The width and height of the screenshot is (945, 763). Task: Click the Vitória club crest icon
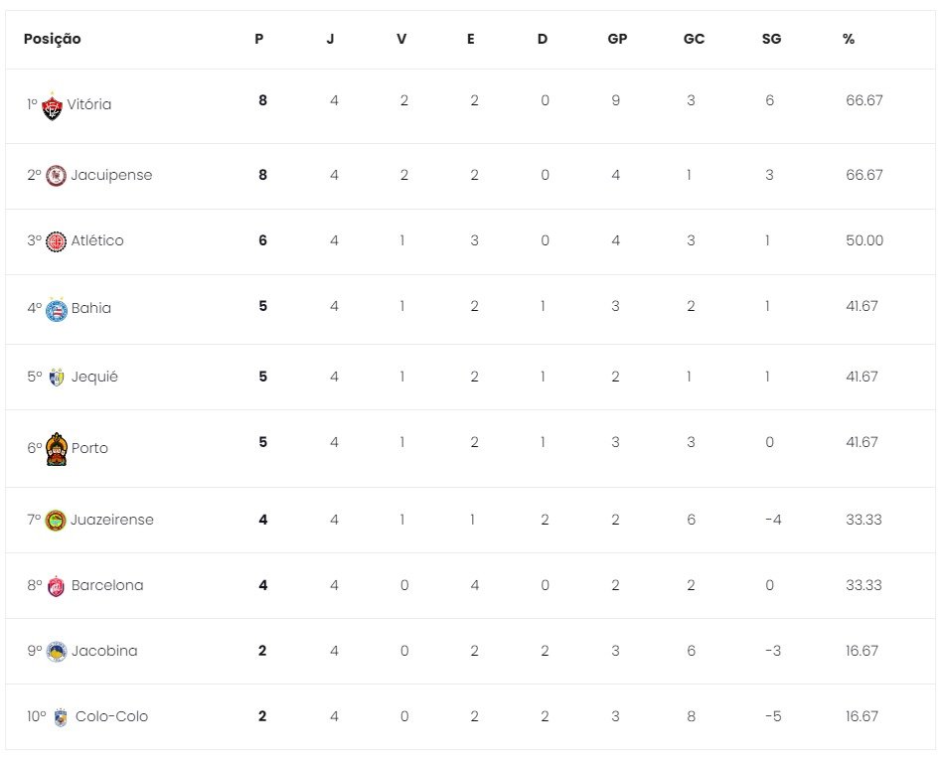53,104
